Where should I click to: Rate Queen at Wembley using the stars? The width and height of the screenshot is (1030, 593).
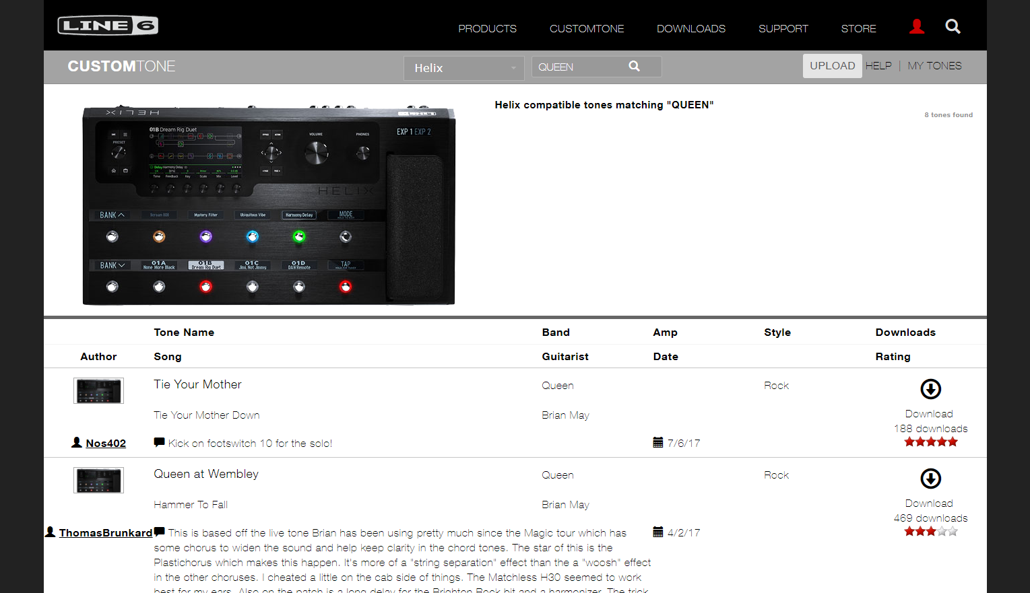tap(931, 532)
